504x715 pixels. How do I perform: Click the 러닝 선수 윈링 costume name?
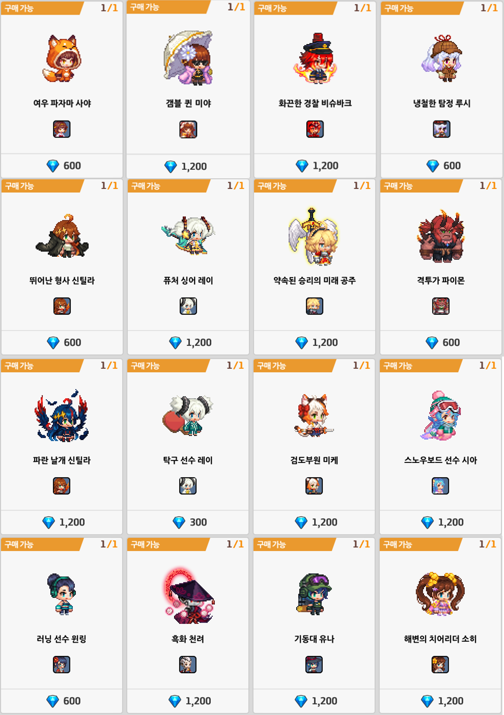pos(62,639)
